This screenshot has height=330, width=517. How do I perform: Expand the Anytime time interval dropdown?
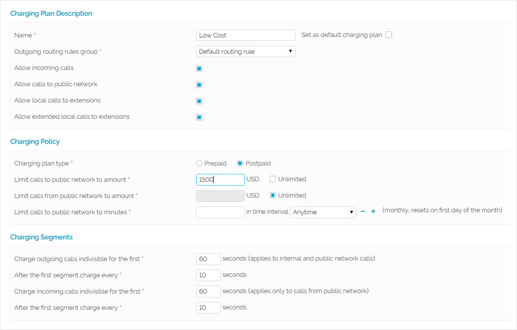[x=323, y=212]
